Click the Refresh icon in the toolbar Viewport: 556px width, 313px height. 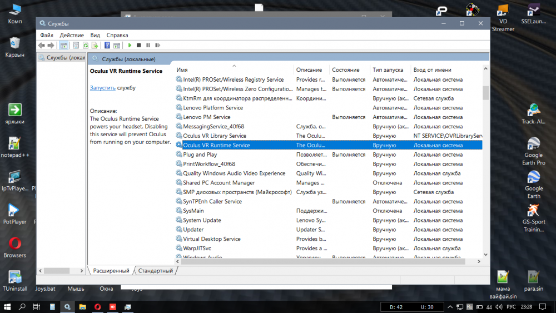86,46
